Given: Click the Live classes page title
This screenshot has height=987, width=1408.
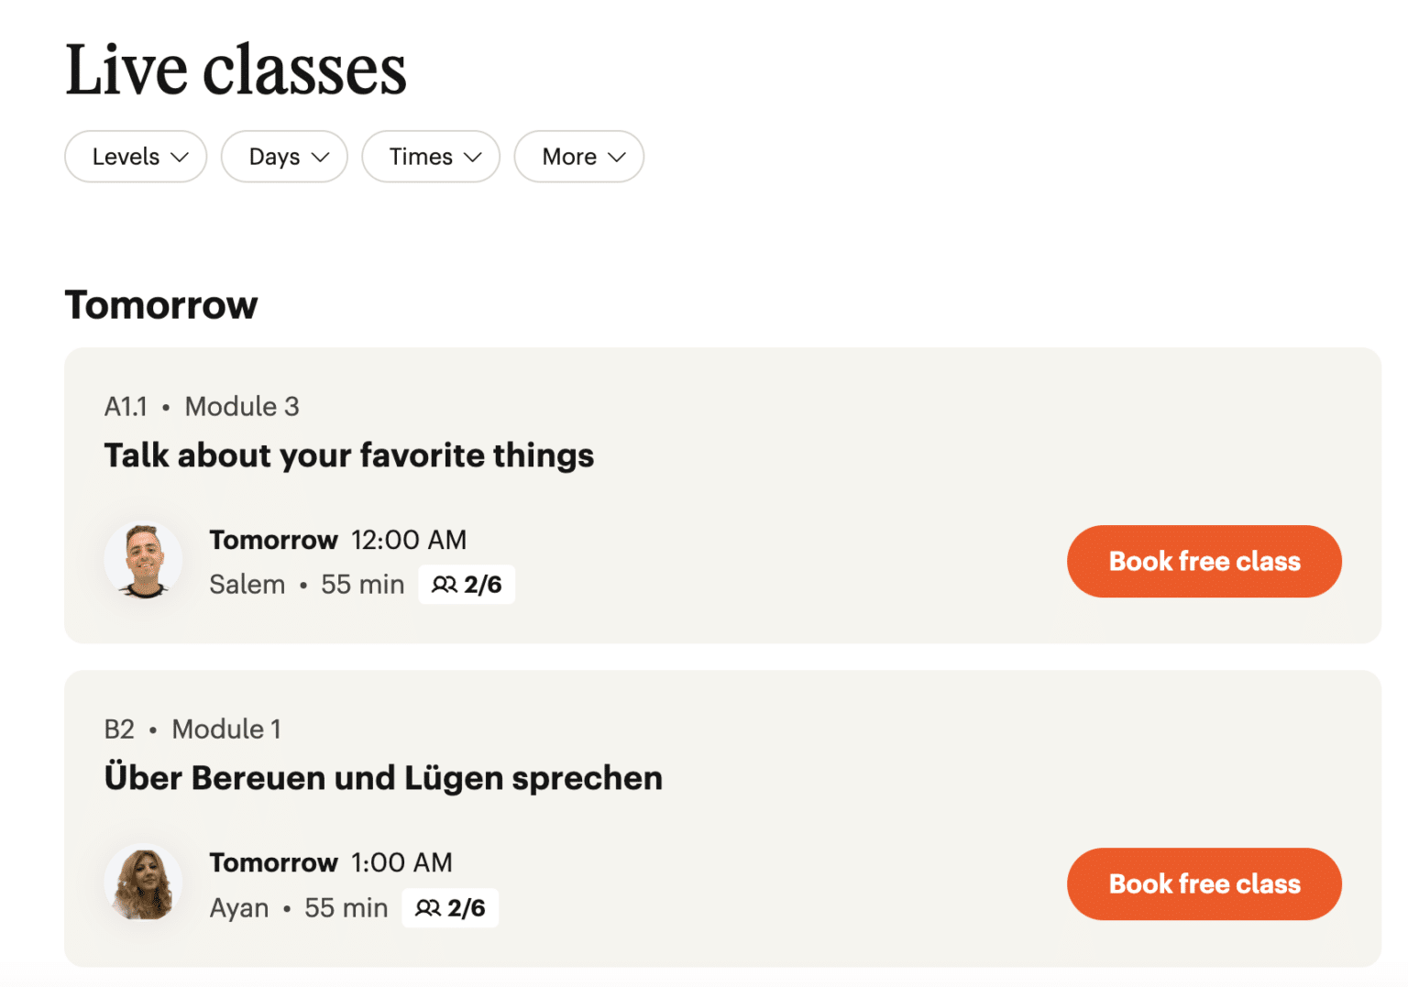Looking at the screenshot, I should [236, 69].
